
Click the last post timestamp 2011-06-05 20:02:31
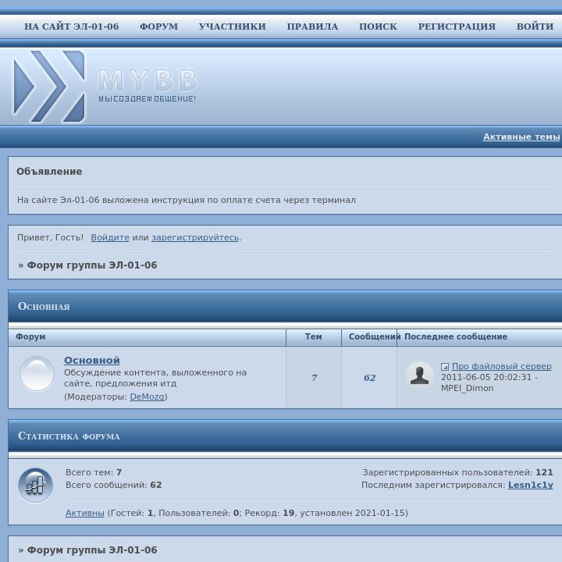(486, 378)
